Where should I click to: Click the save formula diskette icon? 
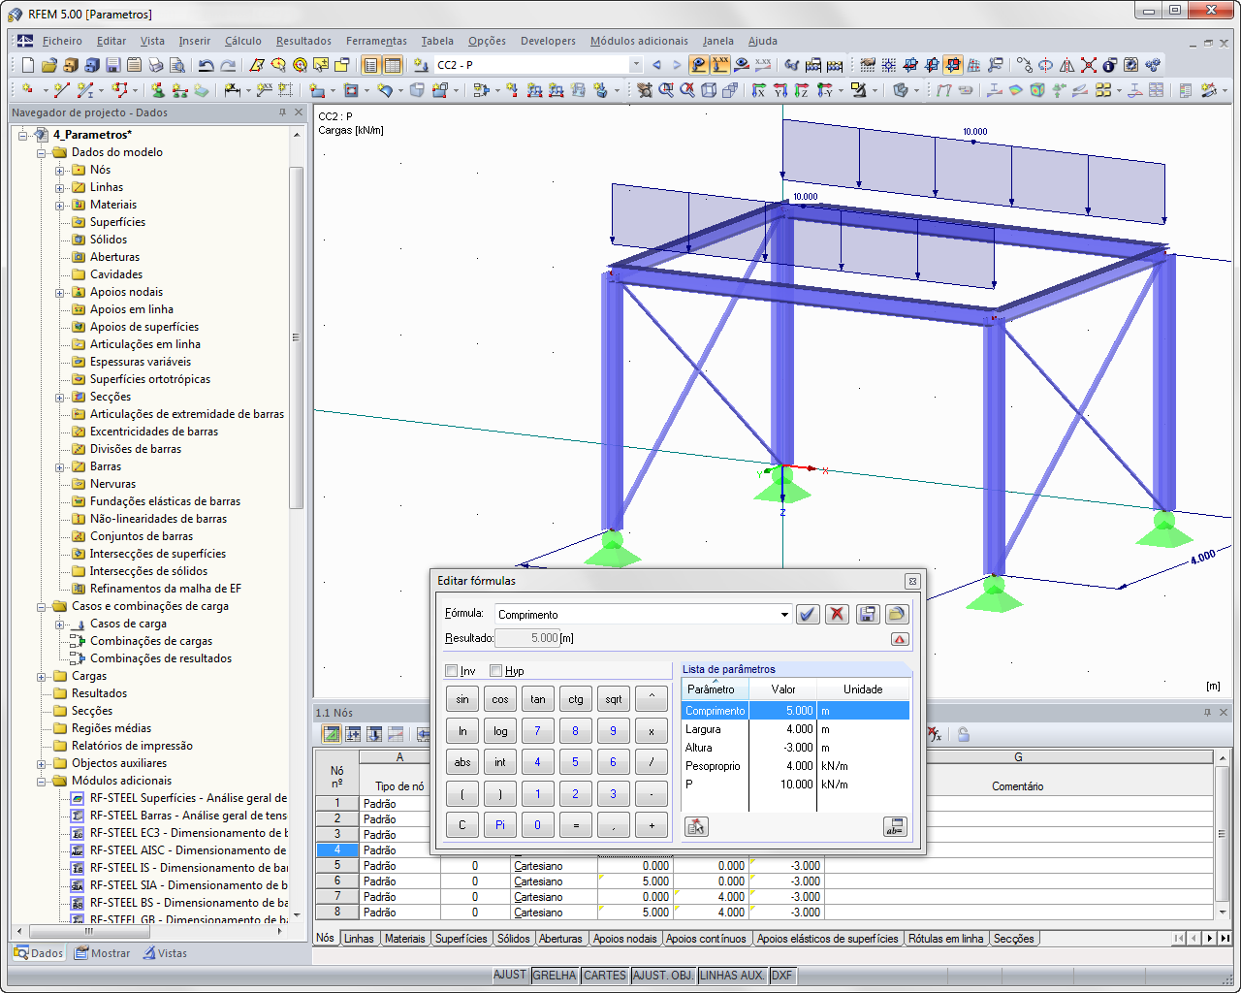[x=868, y=614]
